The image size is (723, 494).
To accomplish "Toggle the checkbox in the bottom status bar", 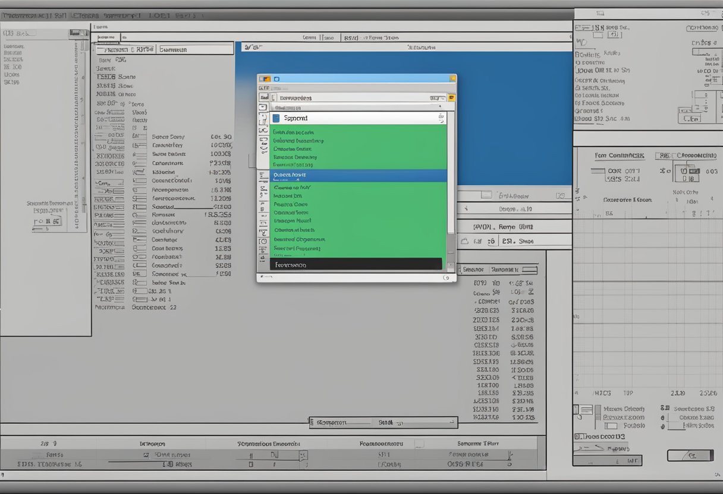I will click(x=419, y=444).
